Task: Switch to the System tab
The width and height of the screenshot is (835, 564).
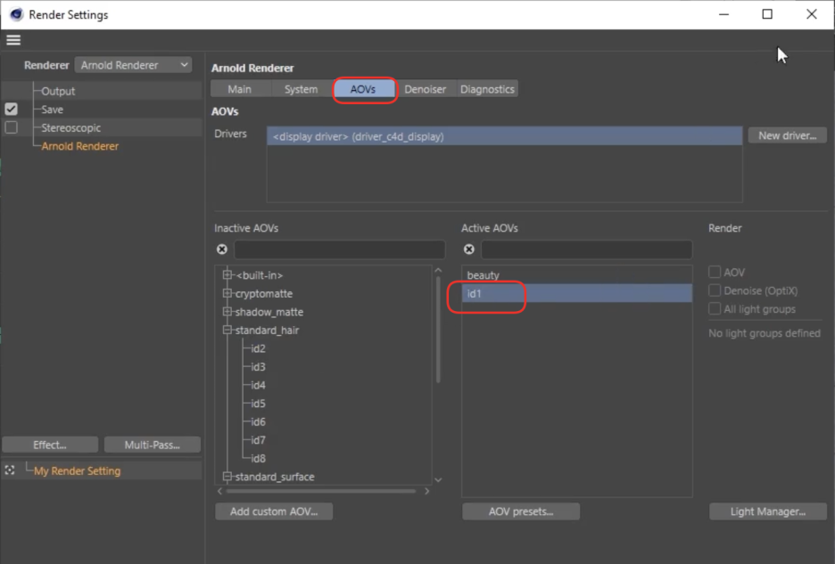Action: 301,89
